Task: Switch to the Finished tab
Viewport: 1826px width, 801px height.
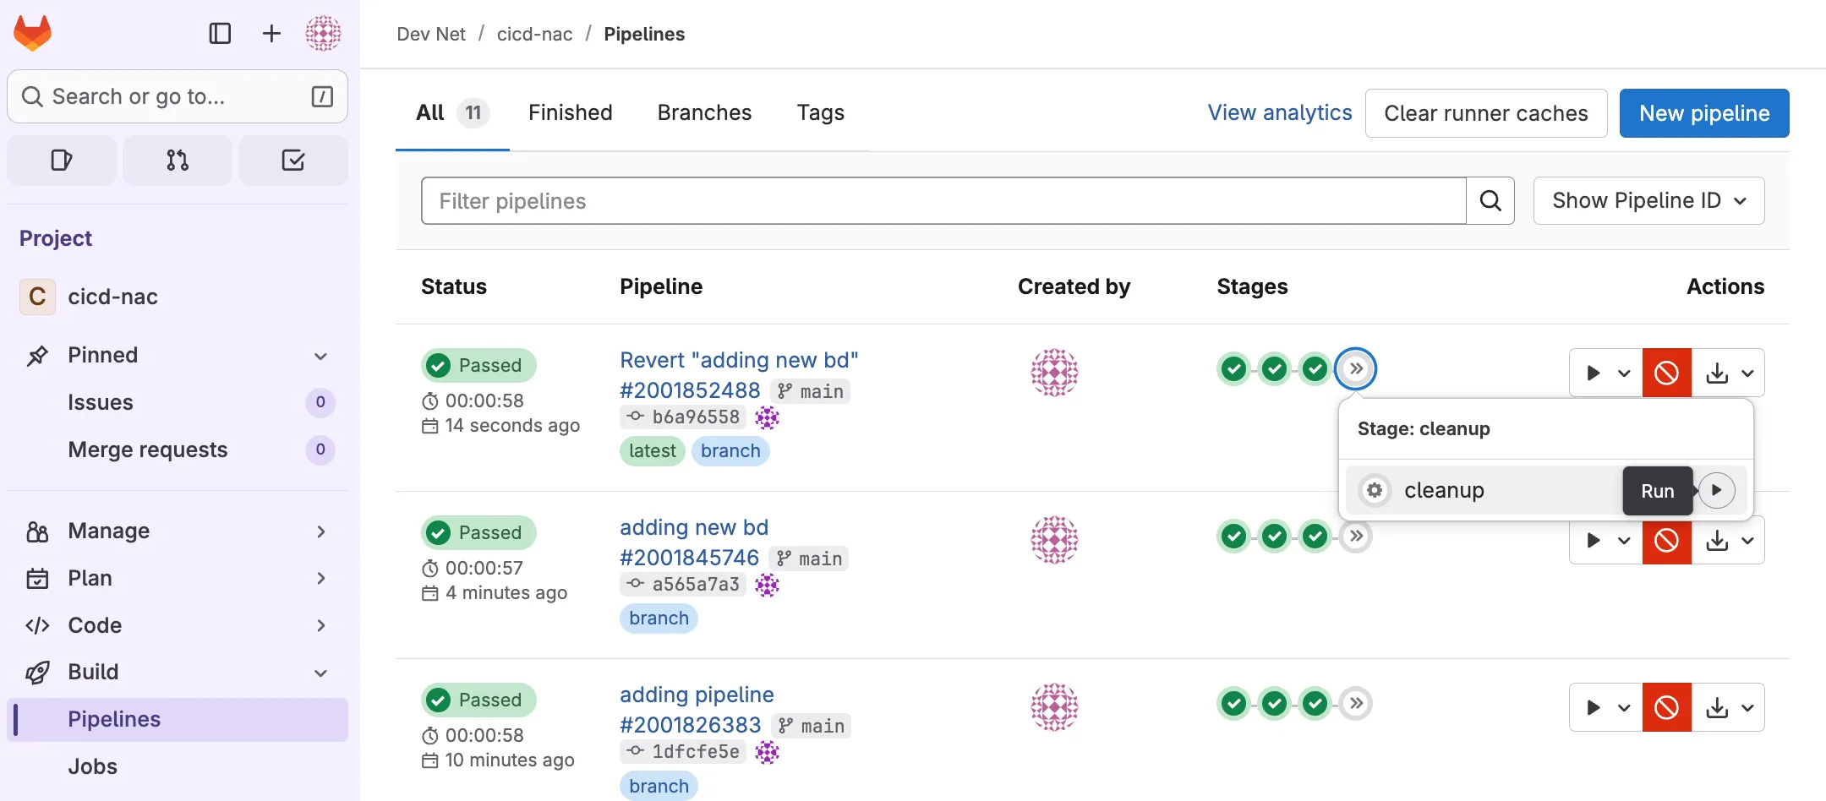Action: coord(570,113)
